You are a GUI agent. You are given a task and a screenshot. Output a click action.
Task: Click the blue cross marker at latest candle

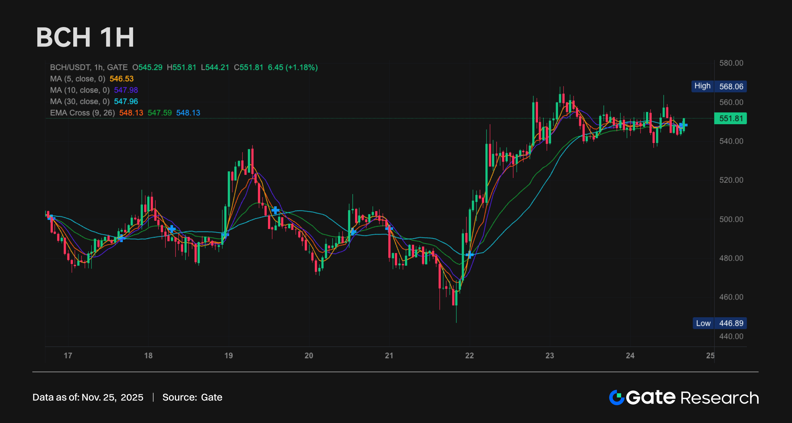tap(683, 125)
